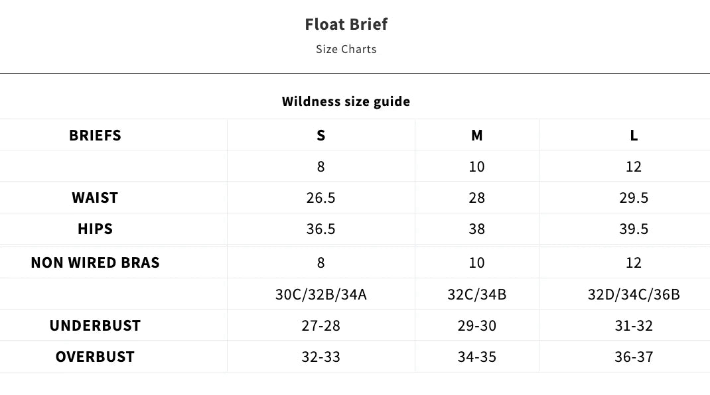This screenshot has width=710, height=395.
Task: Select the M size column header
Action: coord(476,135)
